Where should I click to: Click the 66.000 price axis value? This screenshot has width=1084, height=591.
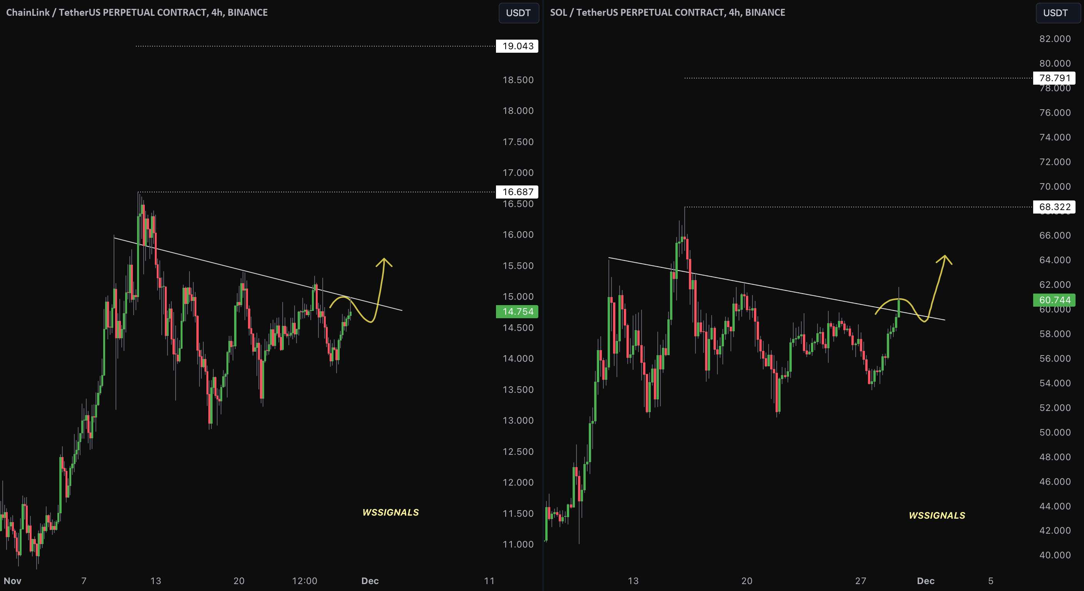(1055, 235)
